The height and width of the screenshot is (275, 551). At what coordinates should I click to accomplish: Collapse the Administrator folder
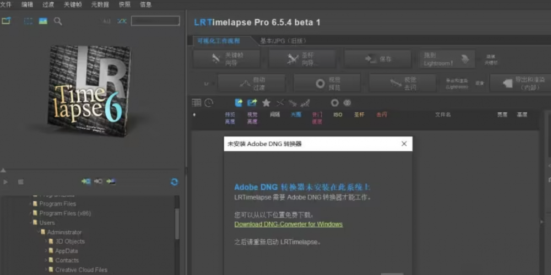tap(38, 232)
